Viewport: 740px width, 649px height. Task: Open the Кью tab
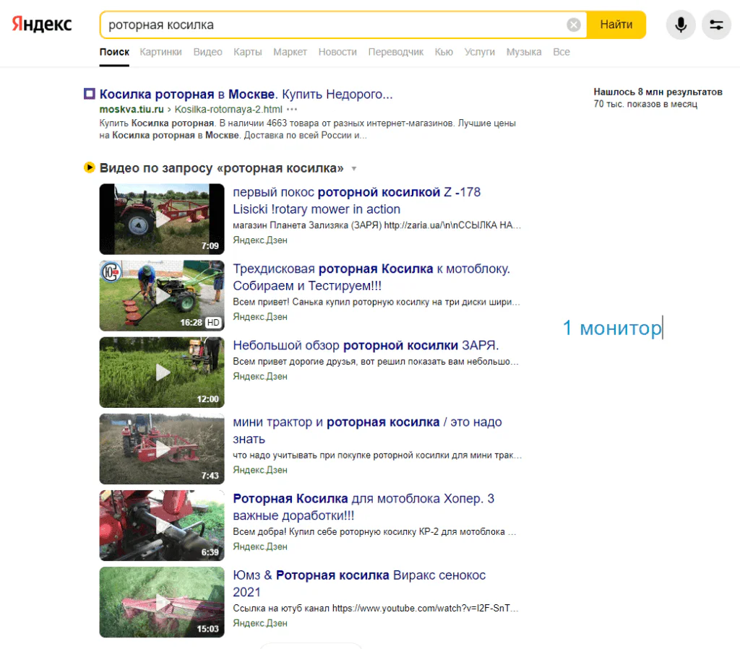pyautogui.click(x=444, y=52)
